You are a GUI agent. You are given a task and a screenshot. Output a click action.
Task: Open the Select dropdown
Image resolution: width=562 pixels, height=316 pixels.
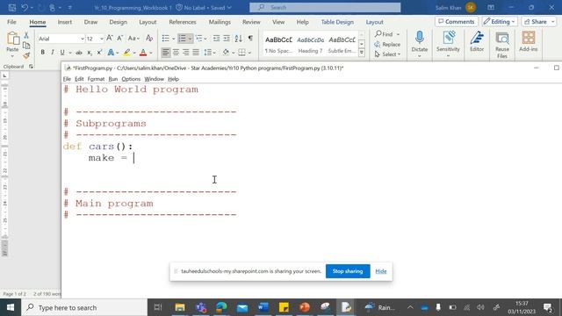tap(387, 54)
